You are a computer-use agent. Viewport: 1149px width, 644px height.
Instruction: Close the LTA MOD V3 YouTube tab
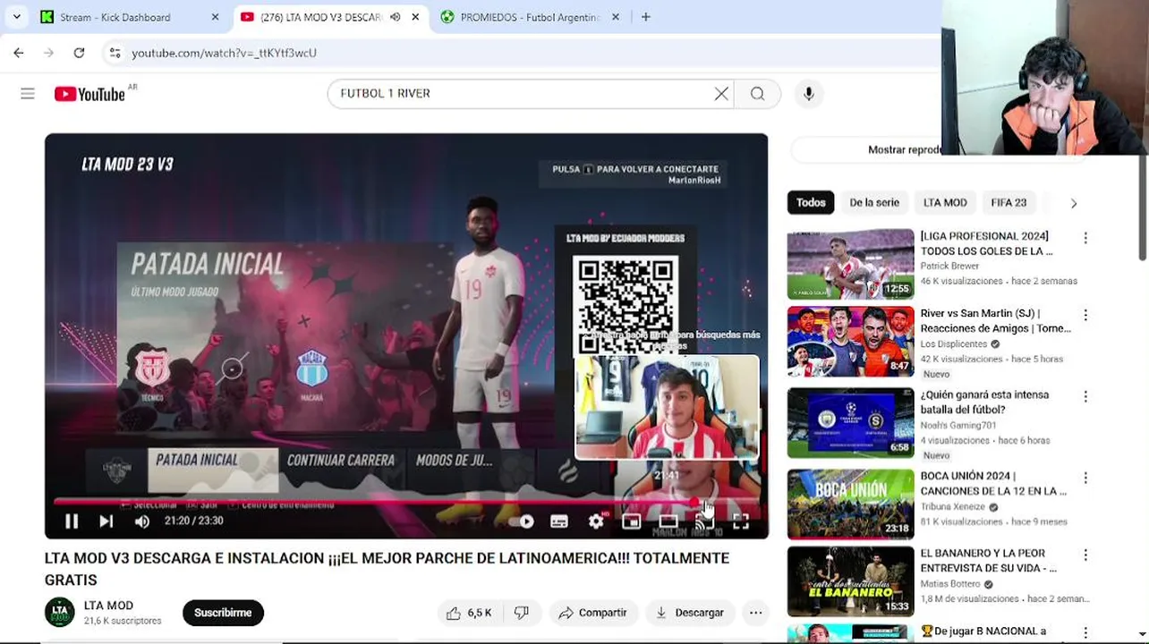(x=415, y=17)
